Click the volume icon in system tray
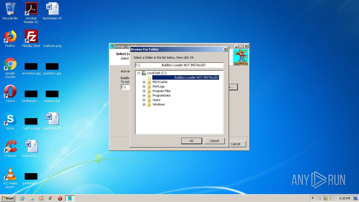Screen dimensions: 359x202 (x=319, y=198)
